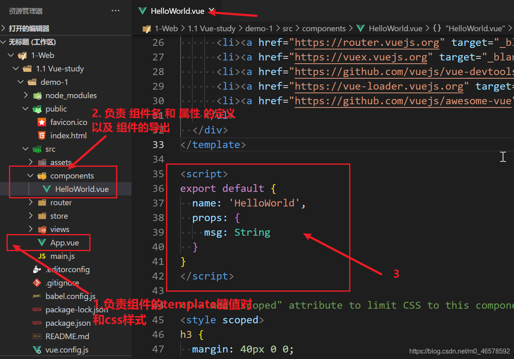
Task: Click 'style scoped' tag on line 45
Action: (222, 320)
